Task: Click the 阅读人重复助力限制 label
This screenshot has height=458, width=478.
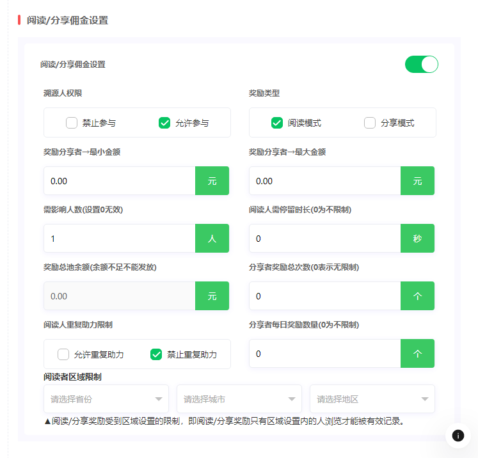Action: tap(78, 325)
